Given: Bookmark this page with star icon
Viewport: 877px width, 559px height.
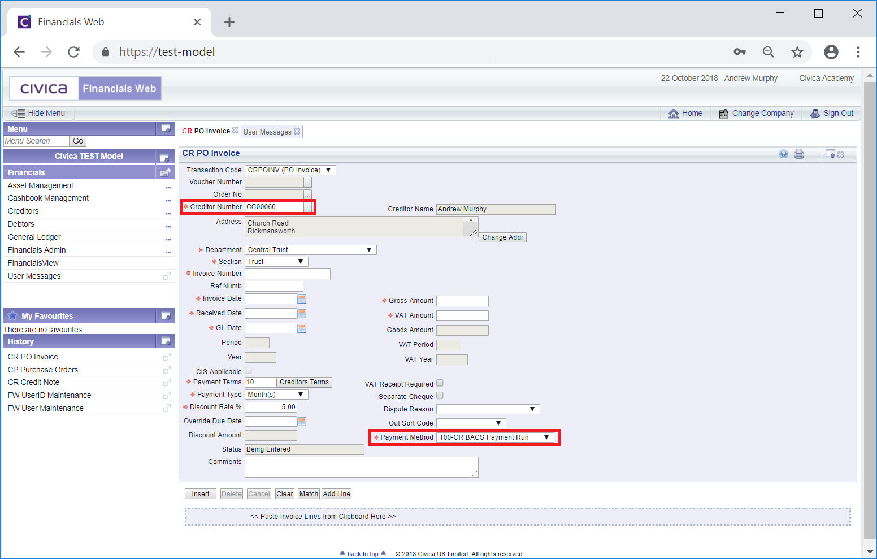Looking at the screenshot, I should coord(797,52).
